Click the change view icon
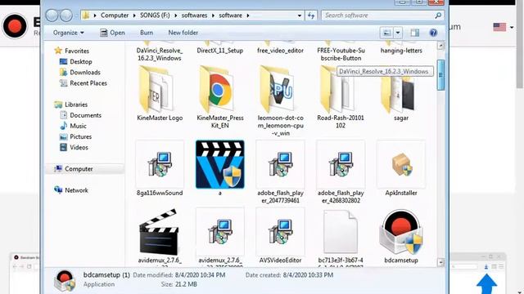 click(386, 33)
